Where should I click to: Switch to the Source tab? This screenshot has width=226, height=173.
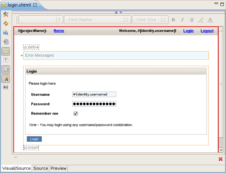(40, 168)
